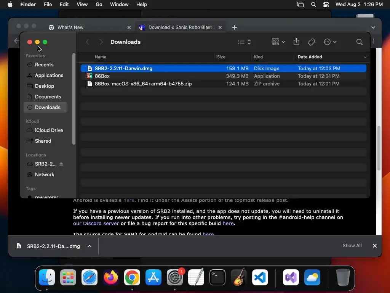Close the Chrome downloads bar

(375, 246)
